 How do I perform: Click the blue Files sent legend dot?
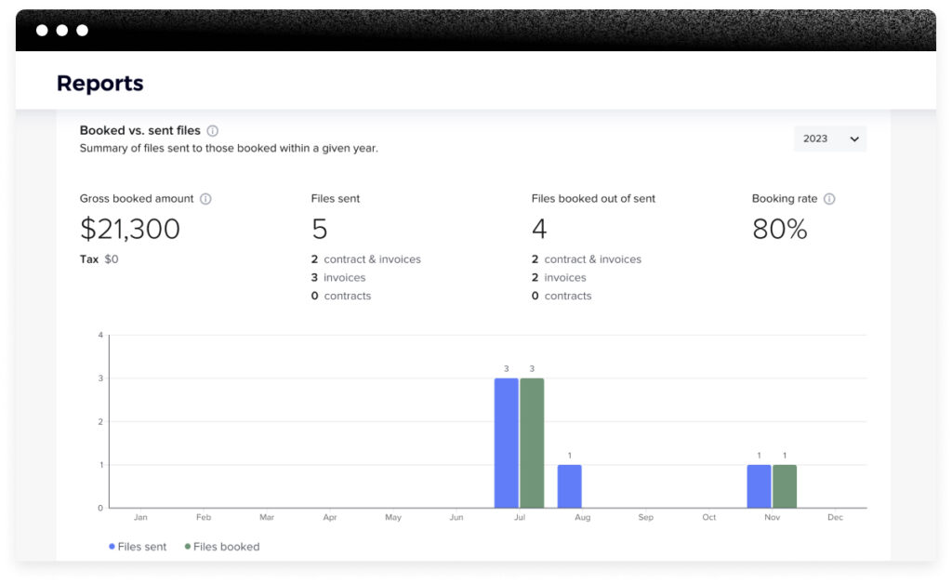[112, 546]
